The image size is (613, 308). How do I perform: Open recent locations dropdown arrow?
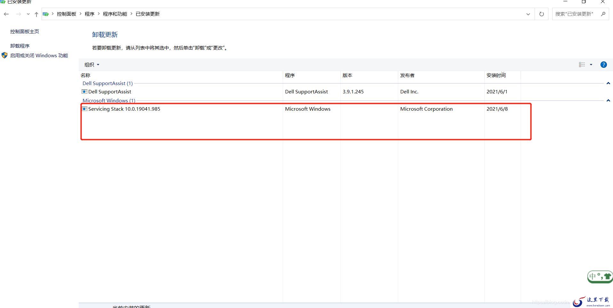tap(28, 14)
